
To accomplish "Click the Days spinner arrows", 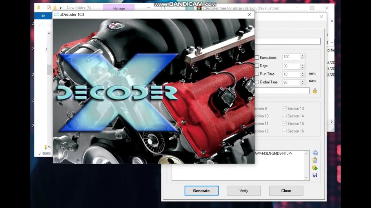I will coord(303,66).
